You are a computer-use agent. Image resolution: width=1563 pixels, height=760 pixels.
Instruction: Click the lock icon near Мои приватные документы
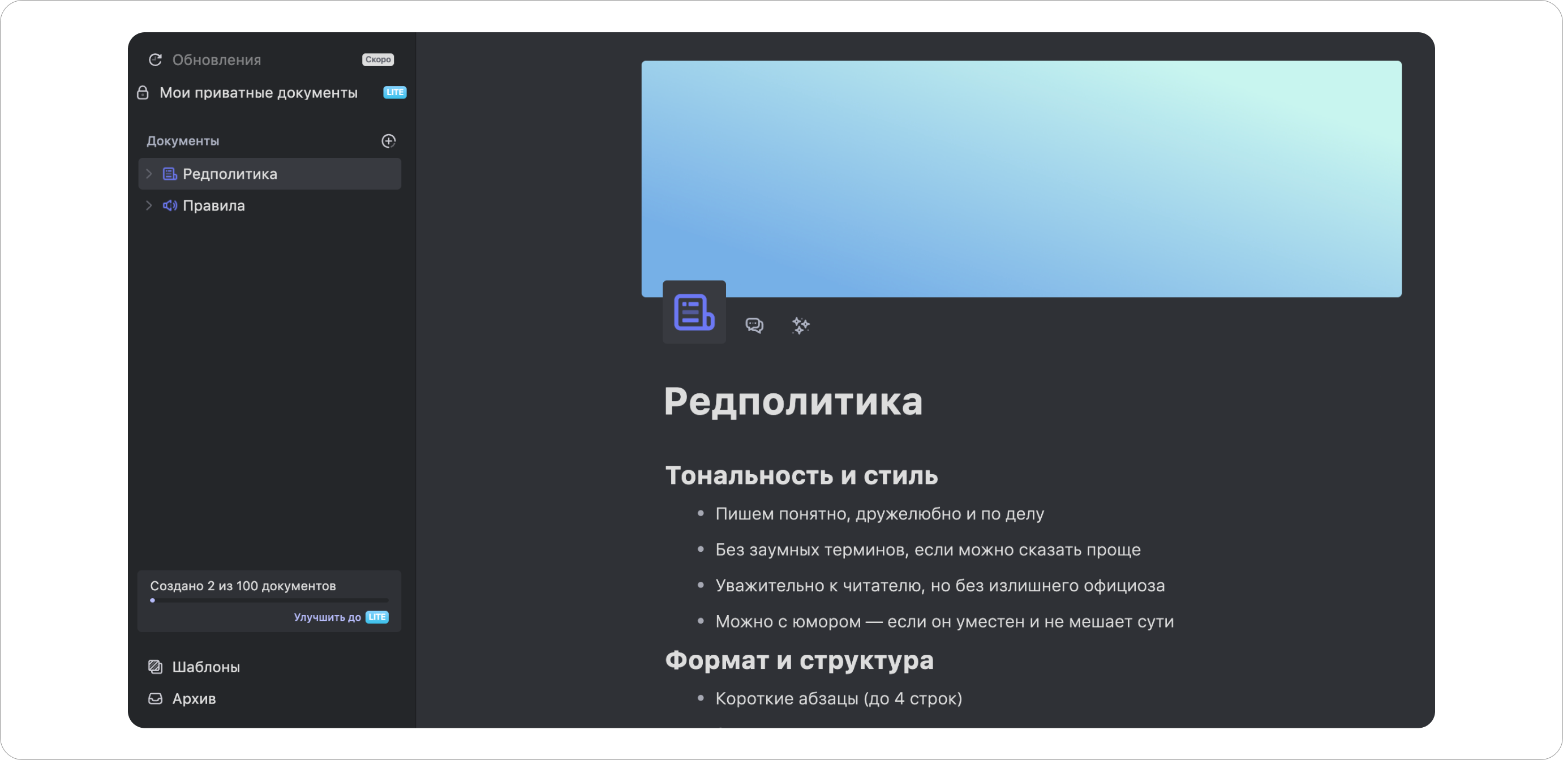tap(143, 92)
